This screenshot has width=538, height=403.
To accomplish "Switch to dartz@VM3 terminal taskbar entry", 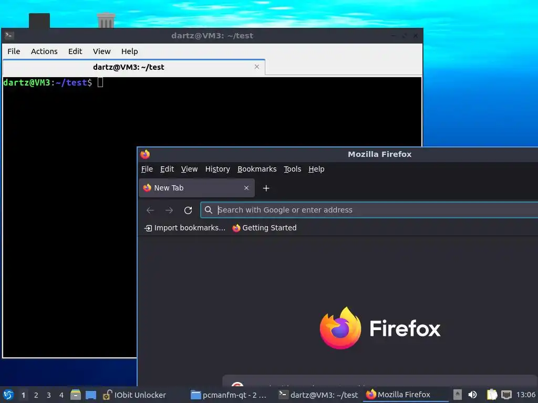I will (318, 395).
